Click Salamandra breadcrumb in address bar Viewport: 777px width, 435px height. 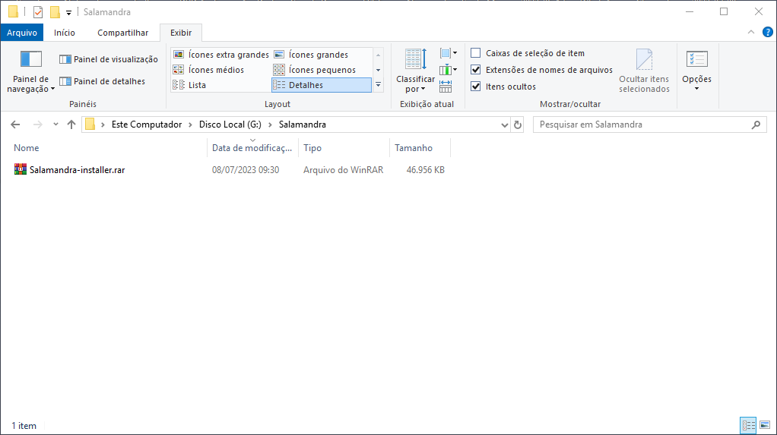pos(303,125)
